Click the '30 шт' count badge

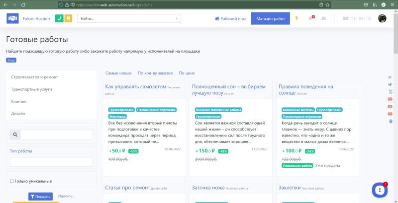(x=11, y=61)
